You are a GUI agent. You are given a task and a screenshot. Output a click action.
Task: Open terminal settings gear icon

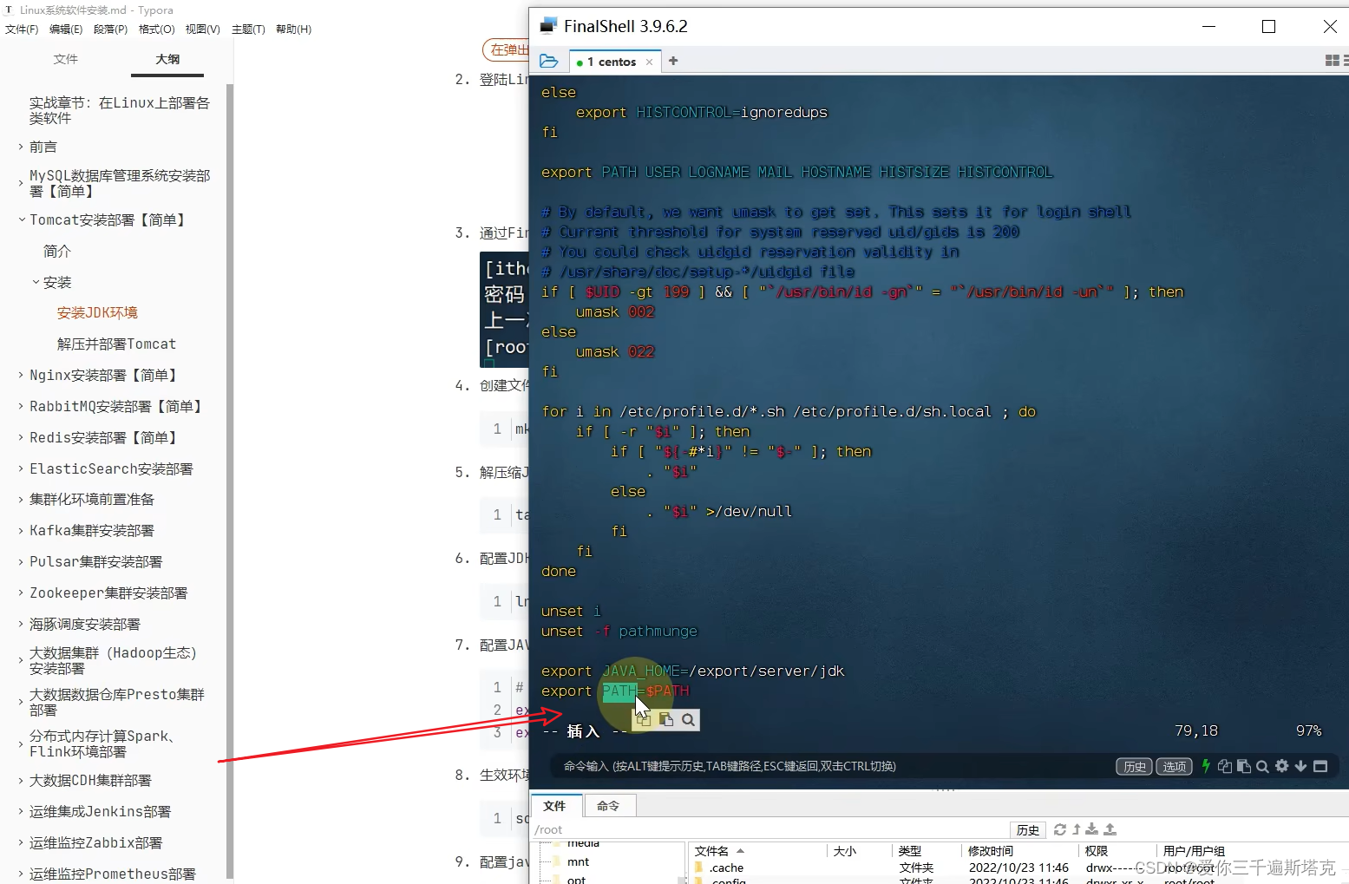point(1281,766)
